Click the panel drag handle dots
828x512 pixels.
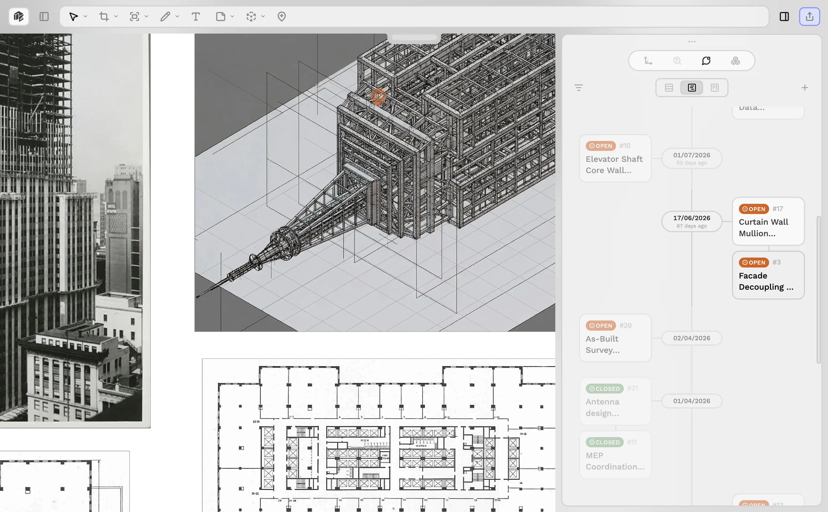(692, 42)
